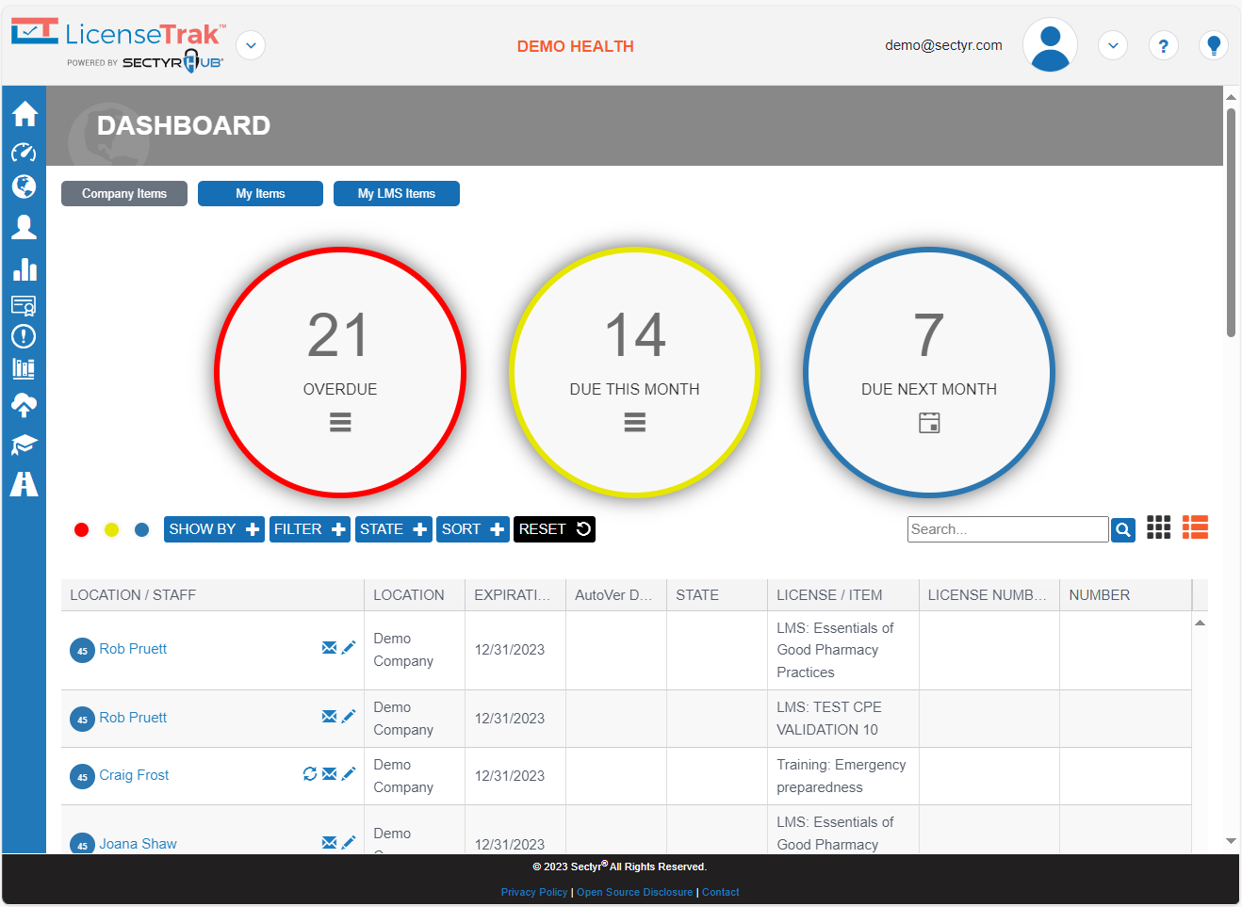
Task: Edit the Craig Frost row
Action: (349, 774)
